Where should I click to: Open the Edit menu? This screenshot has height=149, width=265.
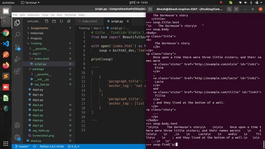point(22,15)
